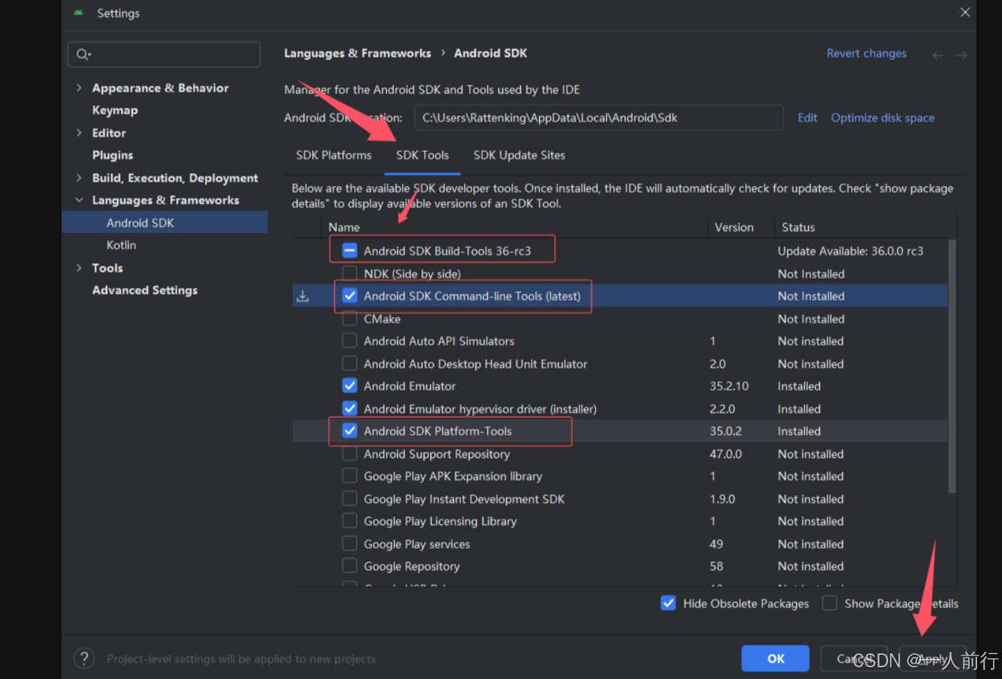Click Edit next to SDK location

[807, 118]
